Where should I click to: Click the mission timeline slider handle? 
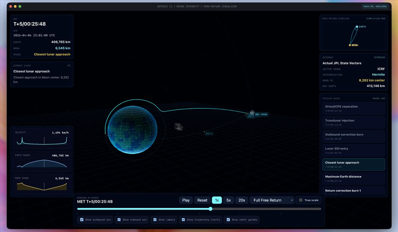pyautogui.click(x=210, y=209)
